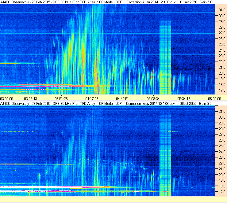Click the 26.0 frequency label on LCP plot
The width and height of the screenshot is (227, 203).
(222, 140)
